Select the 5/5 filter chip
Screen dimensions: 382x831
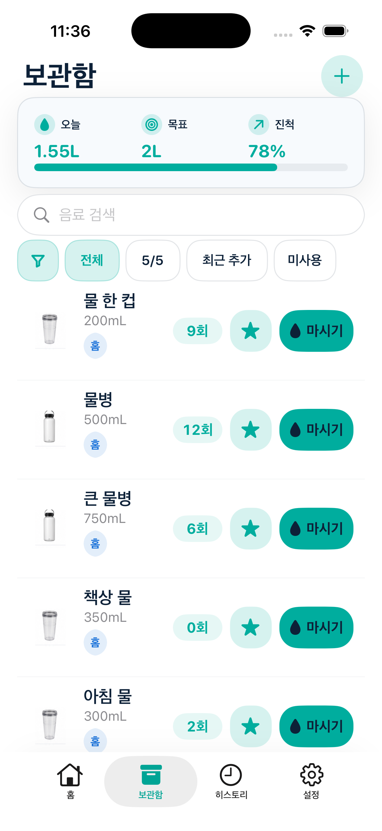[x=153, y=260]
